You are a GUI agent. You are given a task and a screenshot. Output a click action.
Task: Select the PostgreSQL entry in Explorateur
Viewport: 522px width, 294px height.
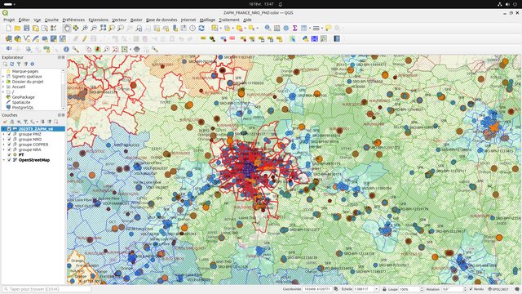click(x=23, y=108)
